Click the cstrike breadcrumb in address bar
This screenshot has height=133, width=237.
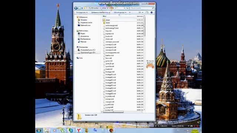(x=104, y=8)
